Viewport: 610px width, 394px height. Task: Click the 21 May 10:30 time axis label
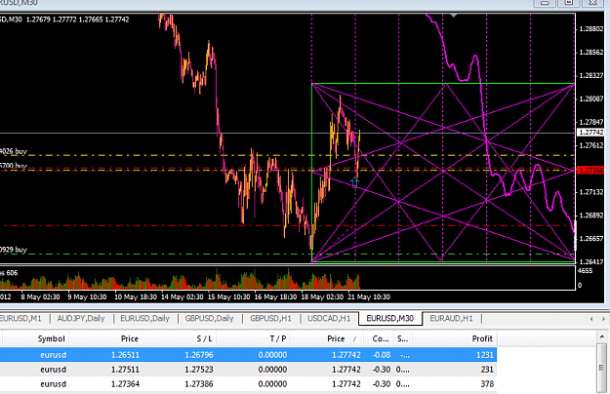click(369, 296)
